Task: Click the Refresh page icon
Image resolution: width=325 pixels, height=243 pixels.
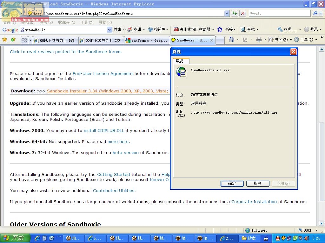Action: coord(235,13)
